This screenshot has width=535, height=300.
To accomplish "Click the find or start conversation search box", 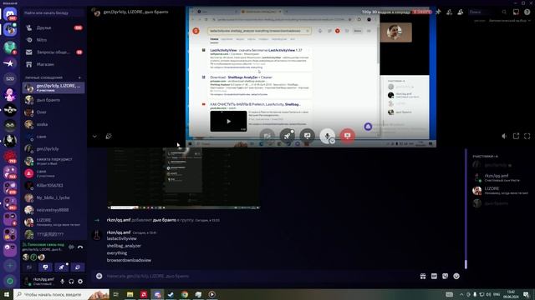I will (x=53, y=13).
